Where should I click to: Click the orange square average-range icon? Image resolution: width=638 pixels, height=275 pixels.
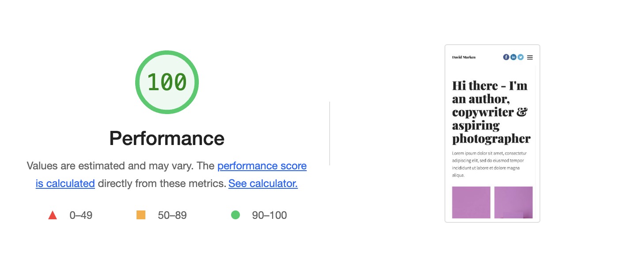point(141,215)
